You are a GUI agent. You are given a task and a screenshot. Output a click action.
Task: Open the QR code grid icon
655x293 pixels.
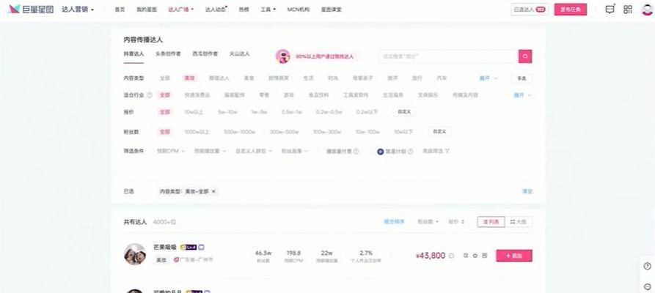pyautogui.click(x=628, y=10)
